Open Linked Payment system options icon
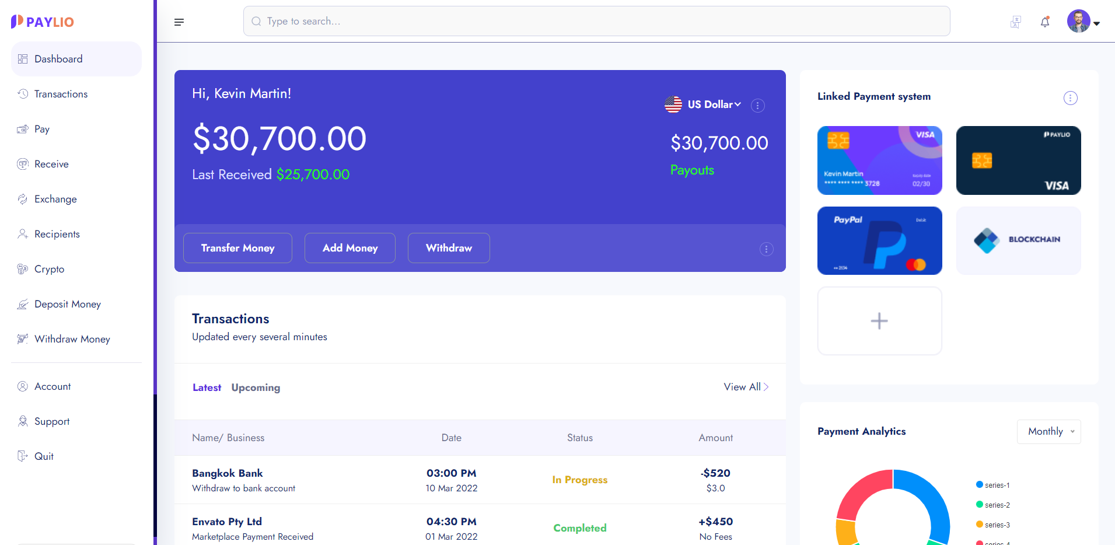This screenshot has width=1115, height=545. (x=1071, y=98)
